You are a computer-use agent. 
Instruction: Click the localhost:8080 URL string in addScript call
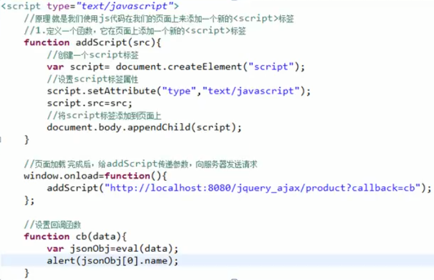262,188
